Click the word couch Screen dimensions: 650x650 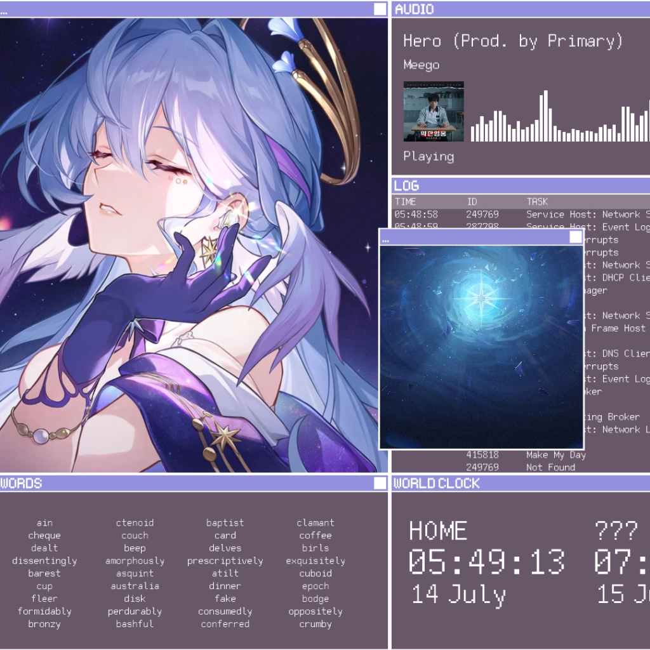coord(135,536)
